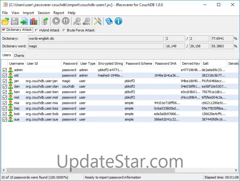Click the mia user avatar icon
240x181 pixels.
click(10, 103)
